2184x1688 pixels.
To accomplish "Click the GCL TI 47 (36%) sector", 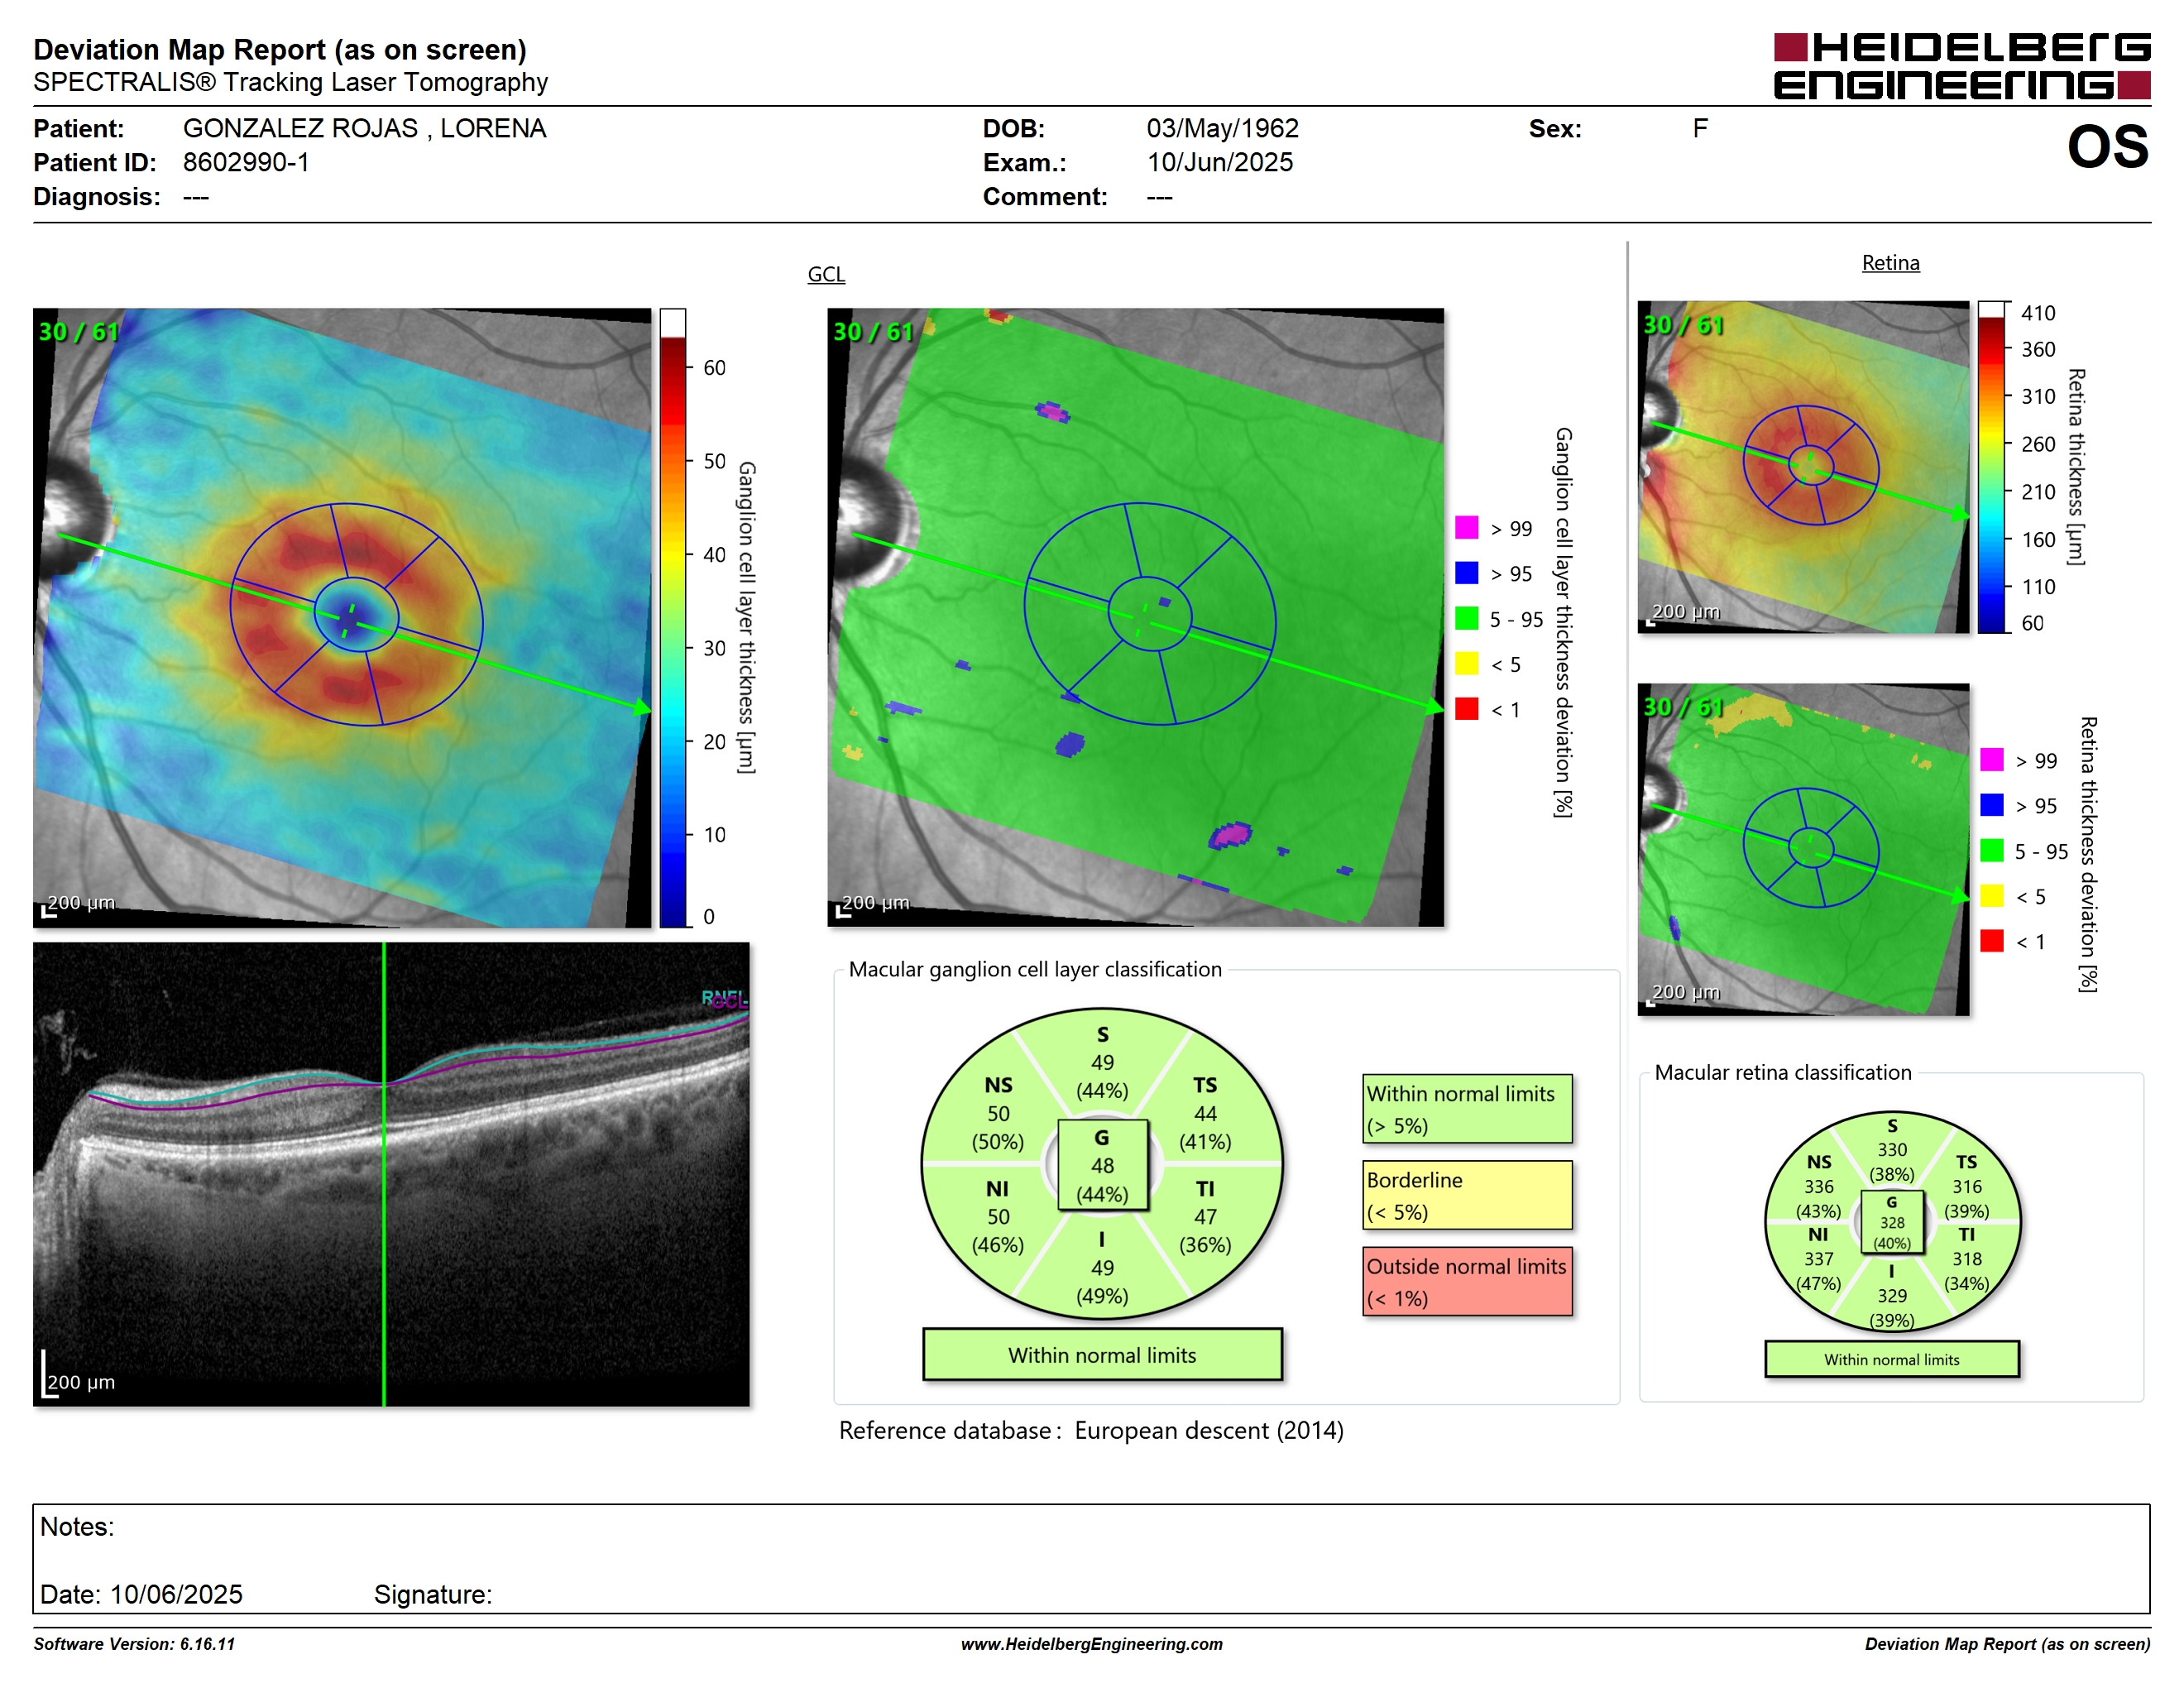I will 1205,1217.
